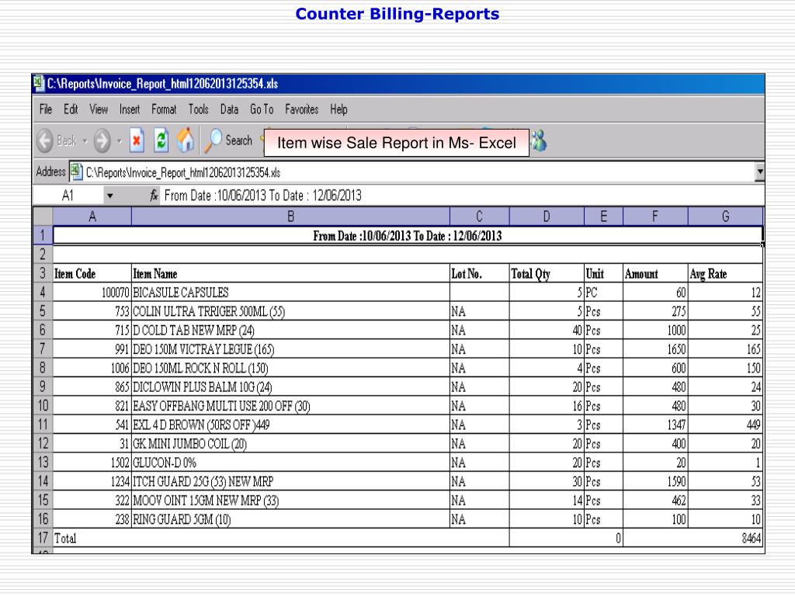795x596 pixels.
Task: Click the Name Box showing A1
Action: [x=68, y=196]
